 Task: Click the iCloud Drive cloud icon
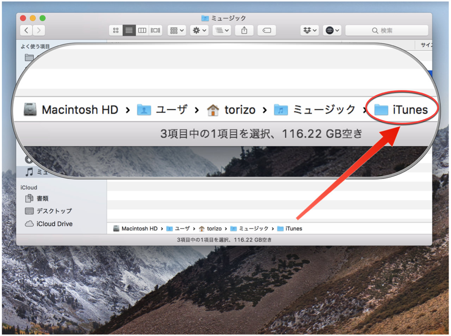click(x=29, y=224)
